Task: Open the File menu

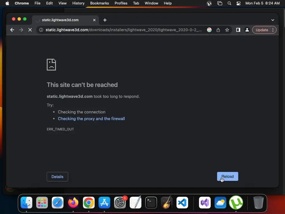Action: [x=38, y=3]
